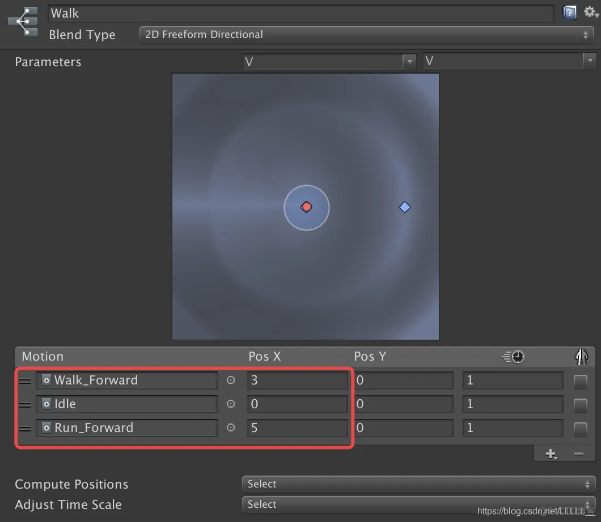Toggle mirror checkbox for Idle
601x522 pixels.
580,405
